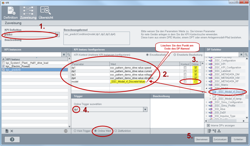Click the _SSC_METADATA_RF datapoint type icon
Screen dimensions: 250x146
click(x=210, y=81)
